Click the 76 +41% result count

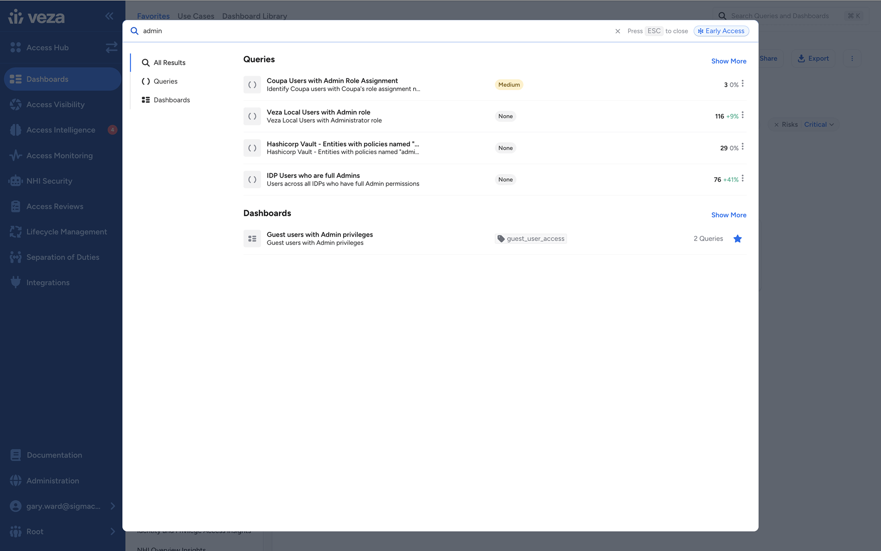(x=726, y=180)
